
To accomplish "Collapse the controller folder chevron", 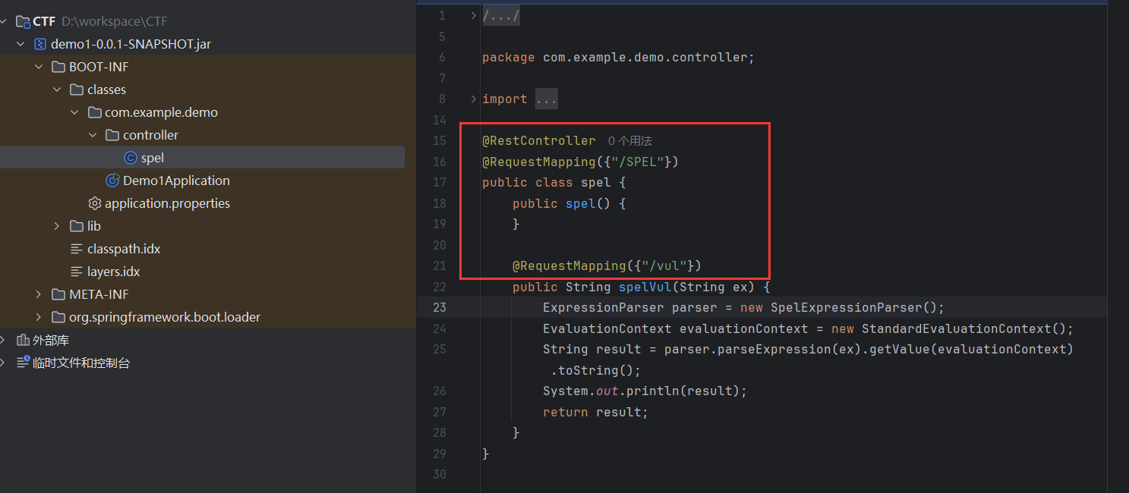I will pyautogui.click(x=93, y=135).
